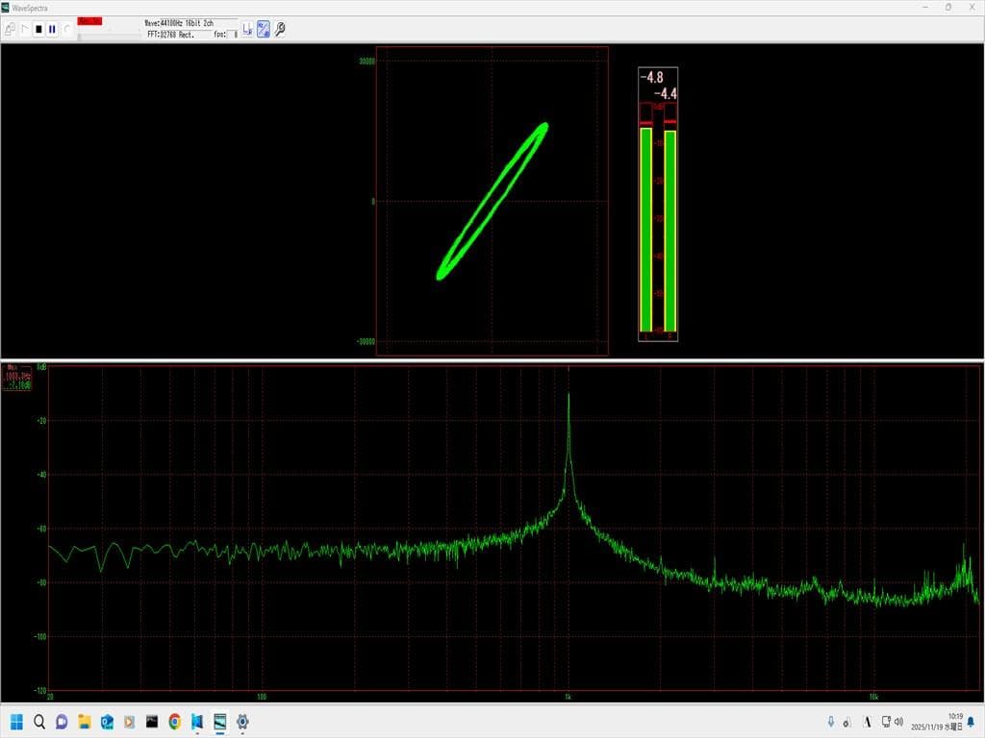The width and height of the screenshot is (985, 738).
Task: Click the Lissajous ellipse display
Action: coord(492,201)
